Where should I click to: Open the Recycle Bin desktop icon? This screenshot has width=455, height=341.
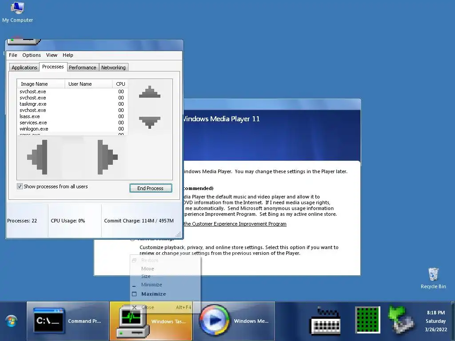tap(433, 278)
